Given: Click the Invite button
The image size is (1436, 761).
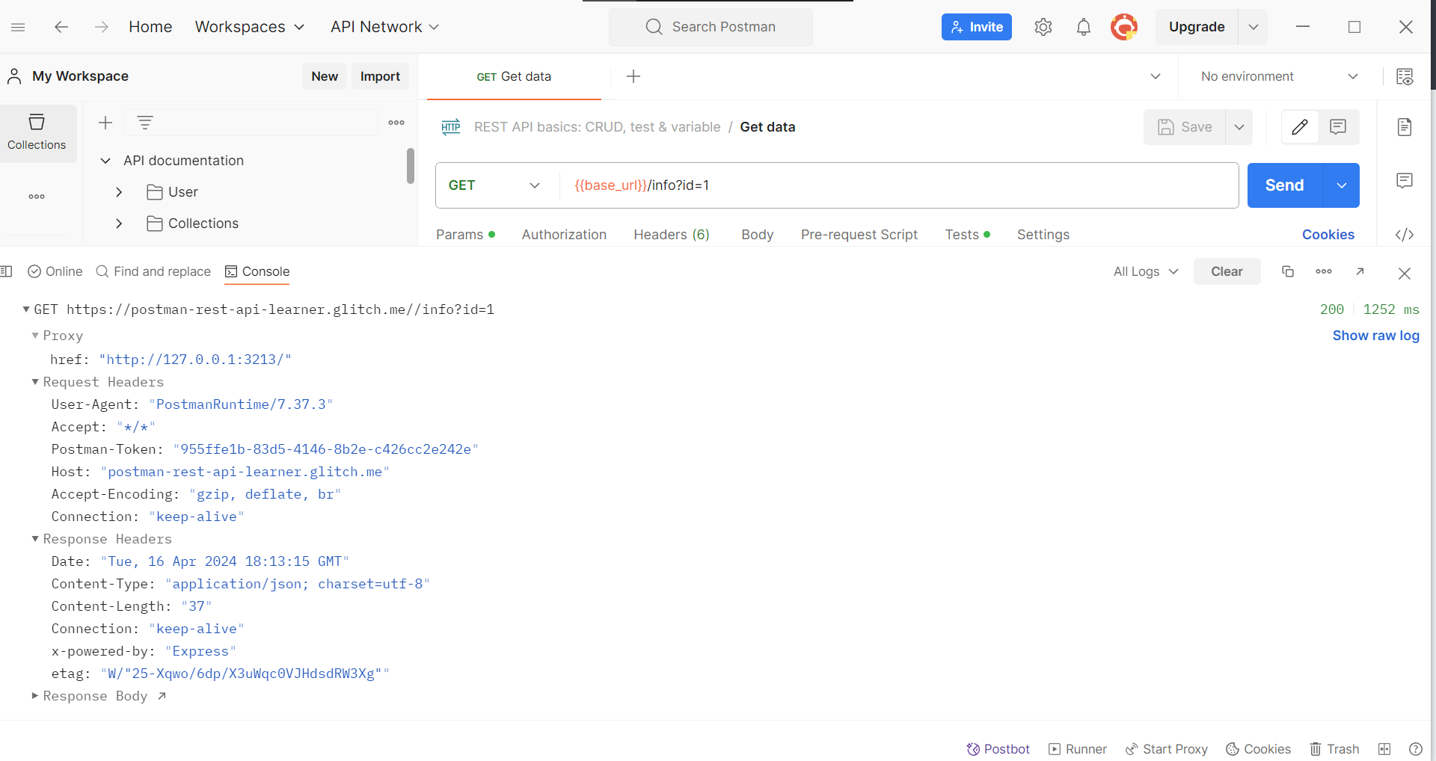Looking at the screenshot, I should (976, 27).
